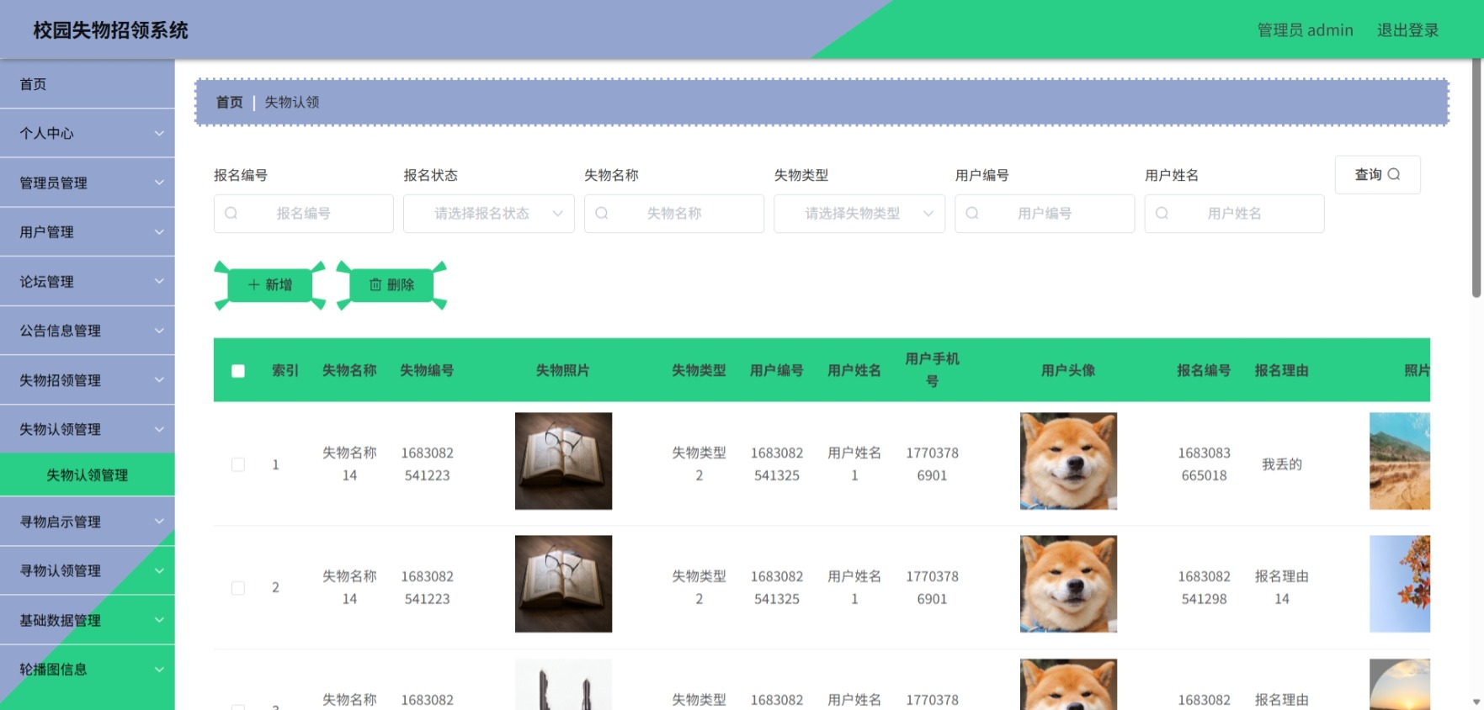Click the 校园失物招领系统 title
This screenshot has height=710, width=1484.
click(110, 30)
